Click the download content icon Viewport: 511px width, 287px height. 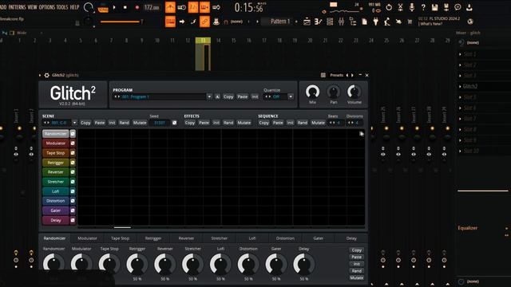[469, 7]
